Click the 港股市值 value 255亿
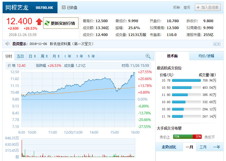The height and width of the screenshot is (161, 226). click(208, 35)
